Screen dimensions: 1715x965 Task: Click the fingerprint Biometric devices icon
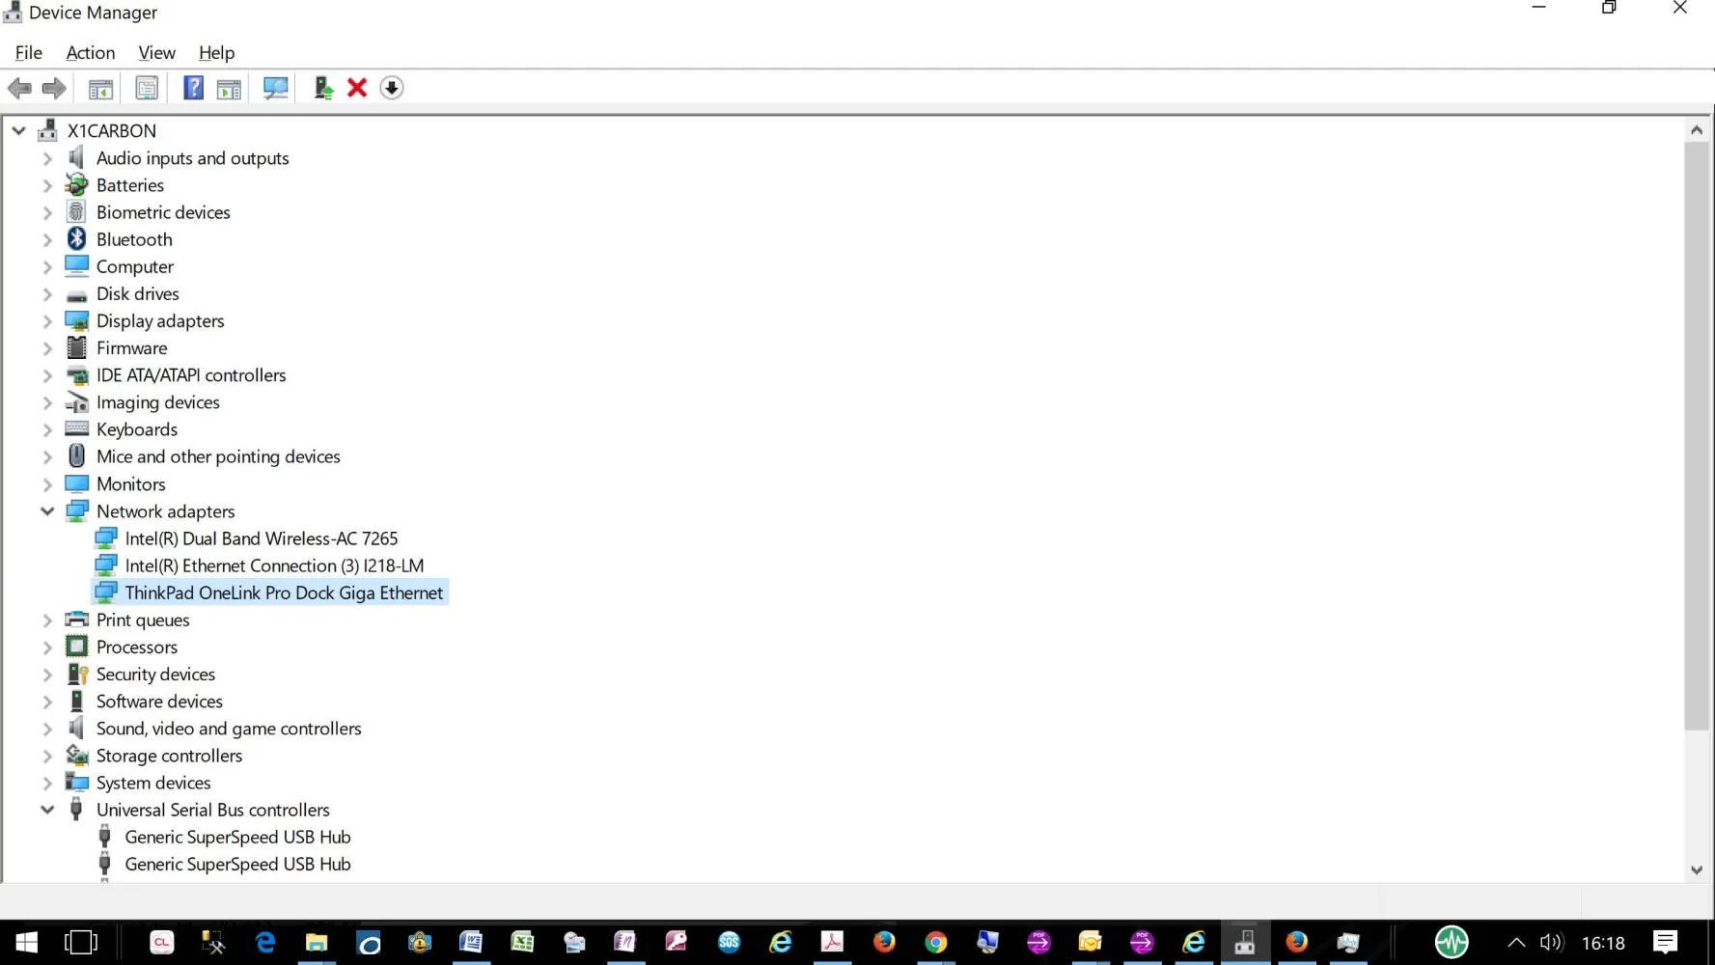click(x=77, y=211)
